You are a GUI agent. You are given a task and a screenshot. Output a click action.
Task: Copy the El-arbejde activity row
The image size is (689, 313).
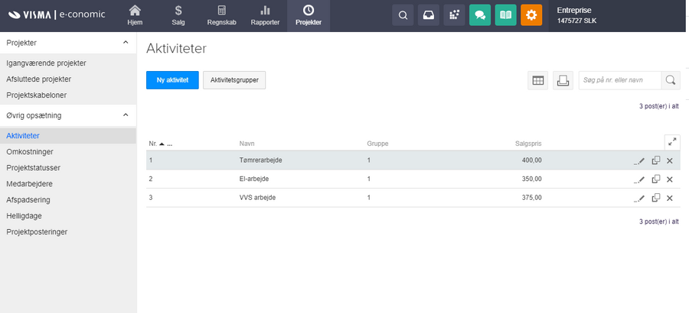(655, 179)
